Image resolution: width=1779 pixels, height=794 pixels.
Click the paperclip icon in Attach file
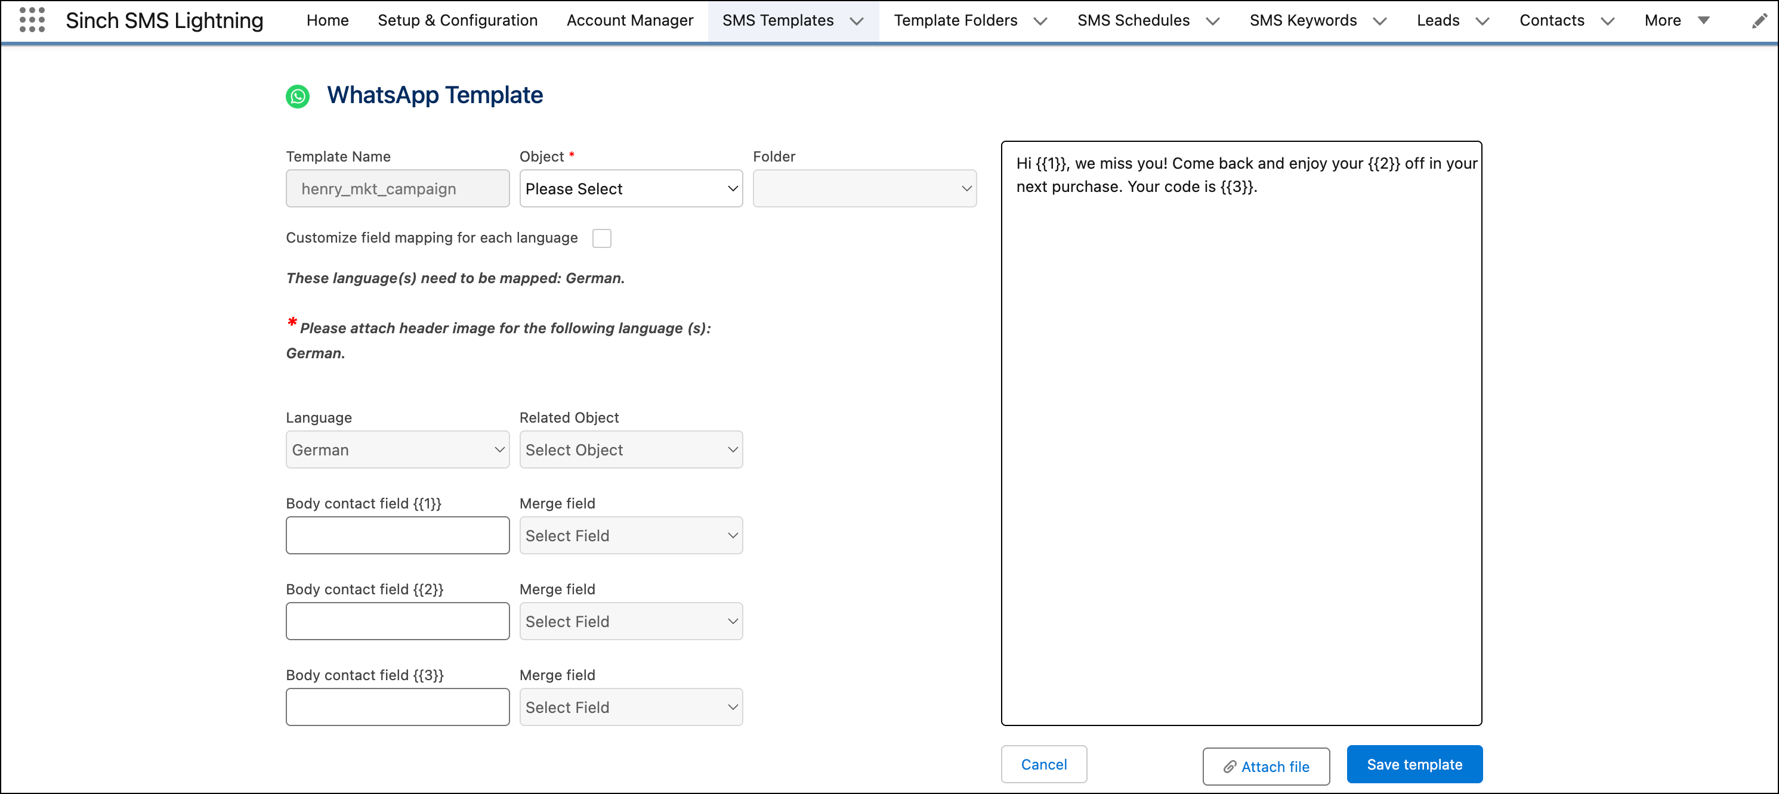click(1230, 767)
